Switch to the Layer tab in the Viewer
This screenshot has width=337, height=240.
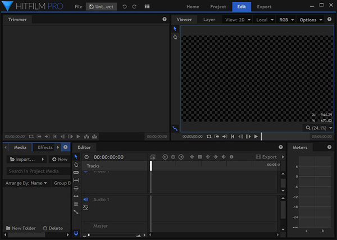tap(209, 20)
